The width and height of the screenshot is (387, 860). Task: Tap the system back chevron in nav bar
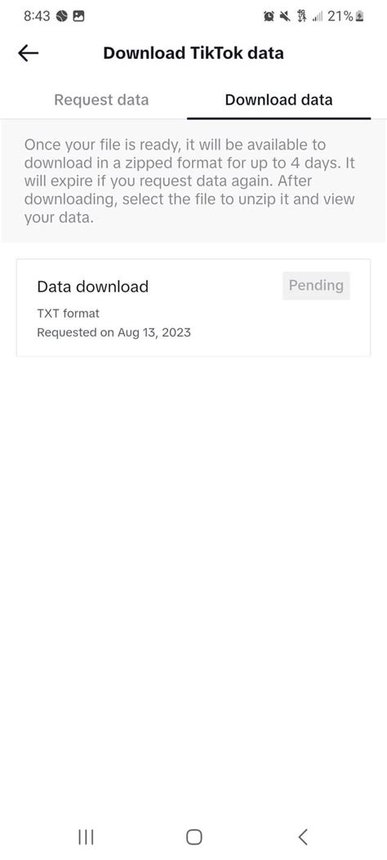(303, 836)
